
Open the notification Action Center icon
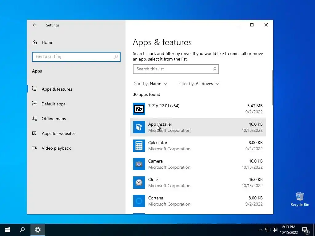click(x=305, y=230)
